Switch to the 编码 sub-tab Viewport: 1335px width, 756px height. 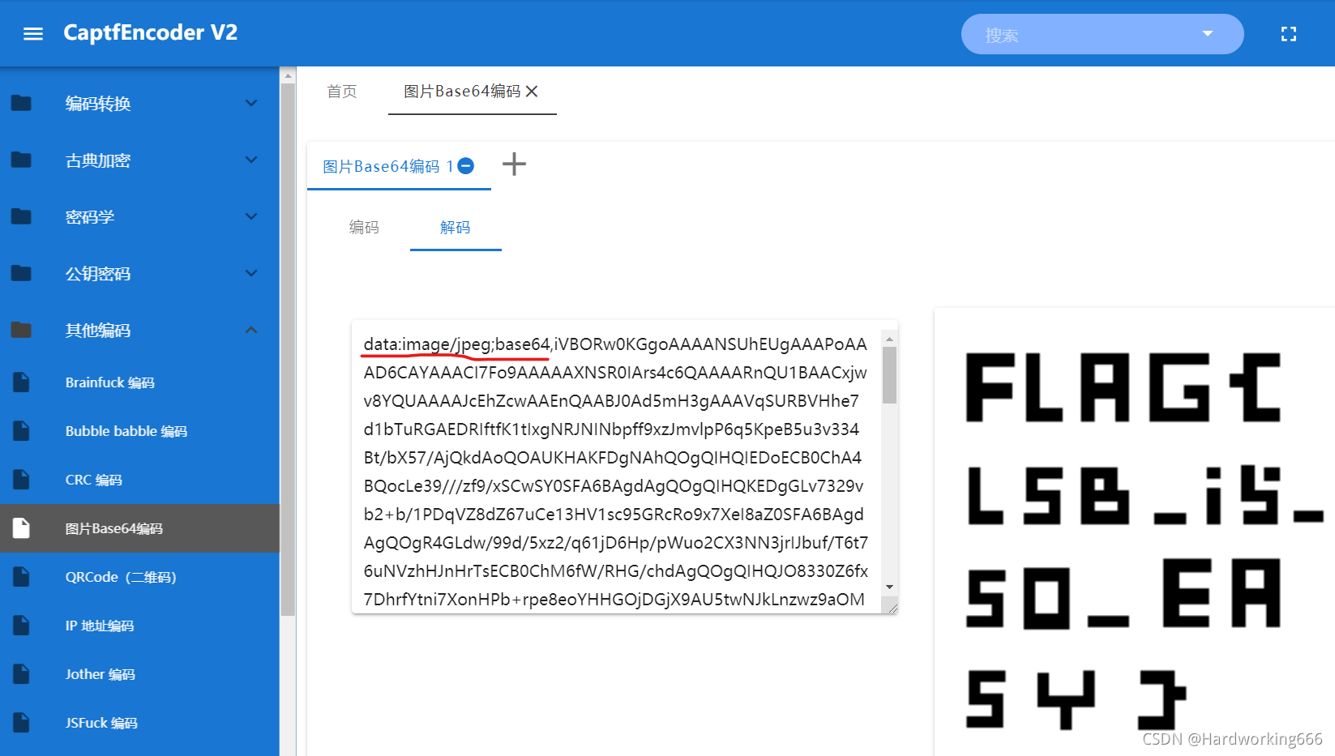[364, 228]
